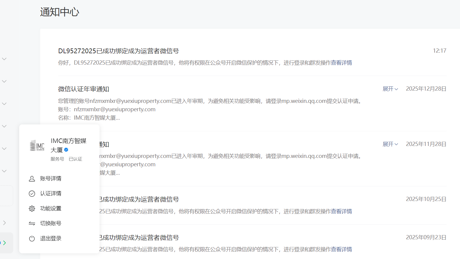Click the 服务号 label under account name

(57, 159)
